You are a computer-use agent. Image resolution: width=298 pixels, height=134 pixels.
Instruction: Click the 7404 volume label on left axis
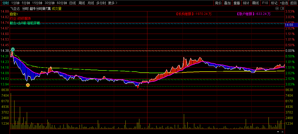tap(5, 96)
